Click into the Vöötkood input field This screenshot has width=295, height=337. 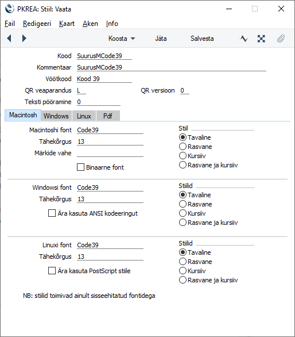(x=104, y=79)
